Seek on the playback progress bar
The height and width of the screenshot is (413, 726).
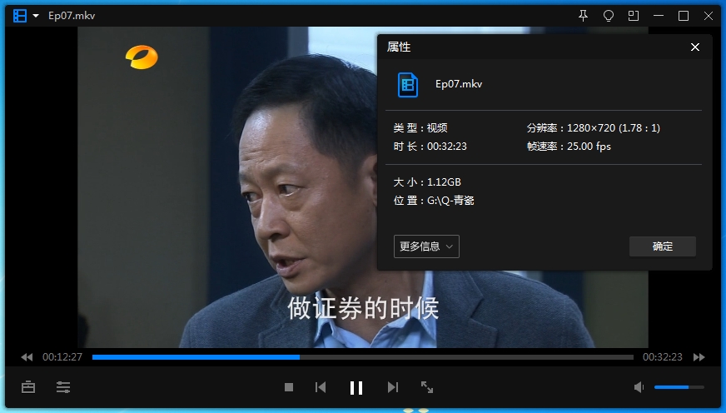362,357
